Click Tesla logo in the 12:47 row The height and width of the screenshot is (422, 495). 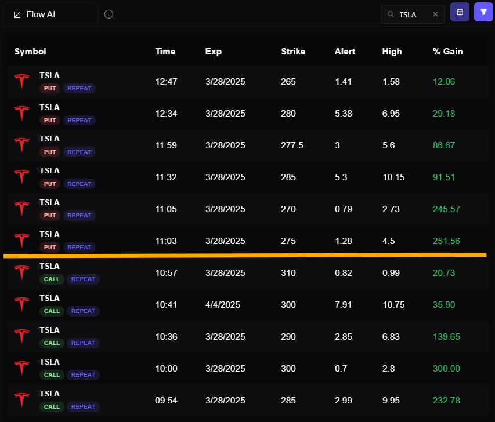point(22,81)
